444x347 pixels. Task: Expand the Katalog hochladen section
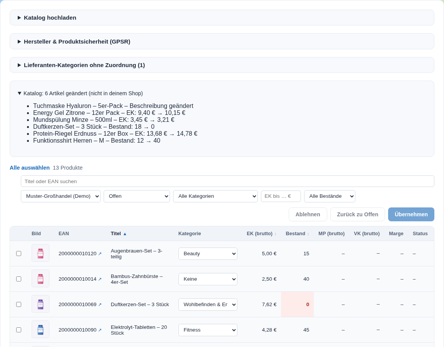tap(222, 18)
